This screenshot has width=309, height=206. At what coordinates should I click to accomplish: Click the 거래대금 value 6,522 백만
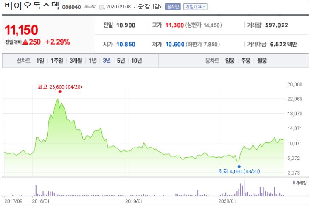click(x=284, y=44)
